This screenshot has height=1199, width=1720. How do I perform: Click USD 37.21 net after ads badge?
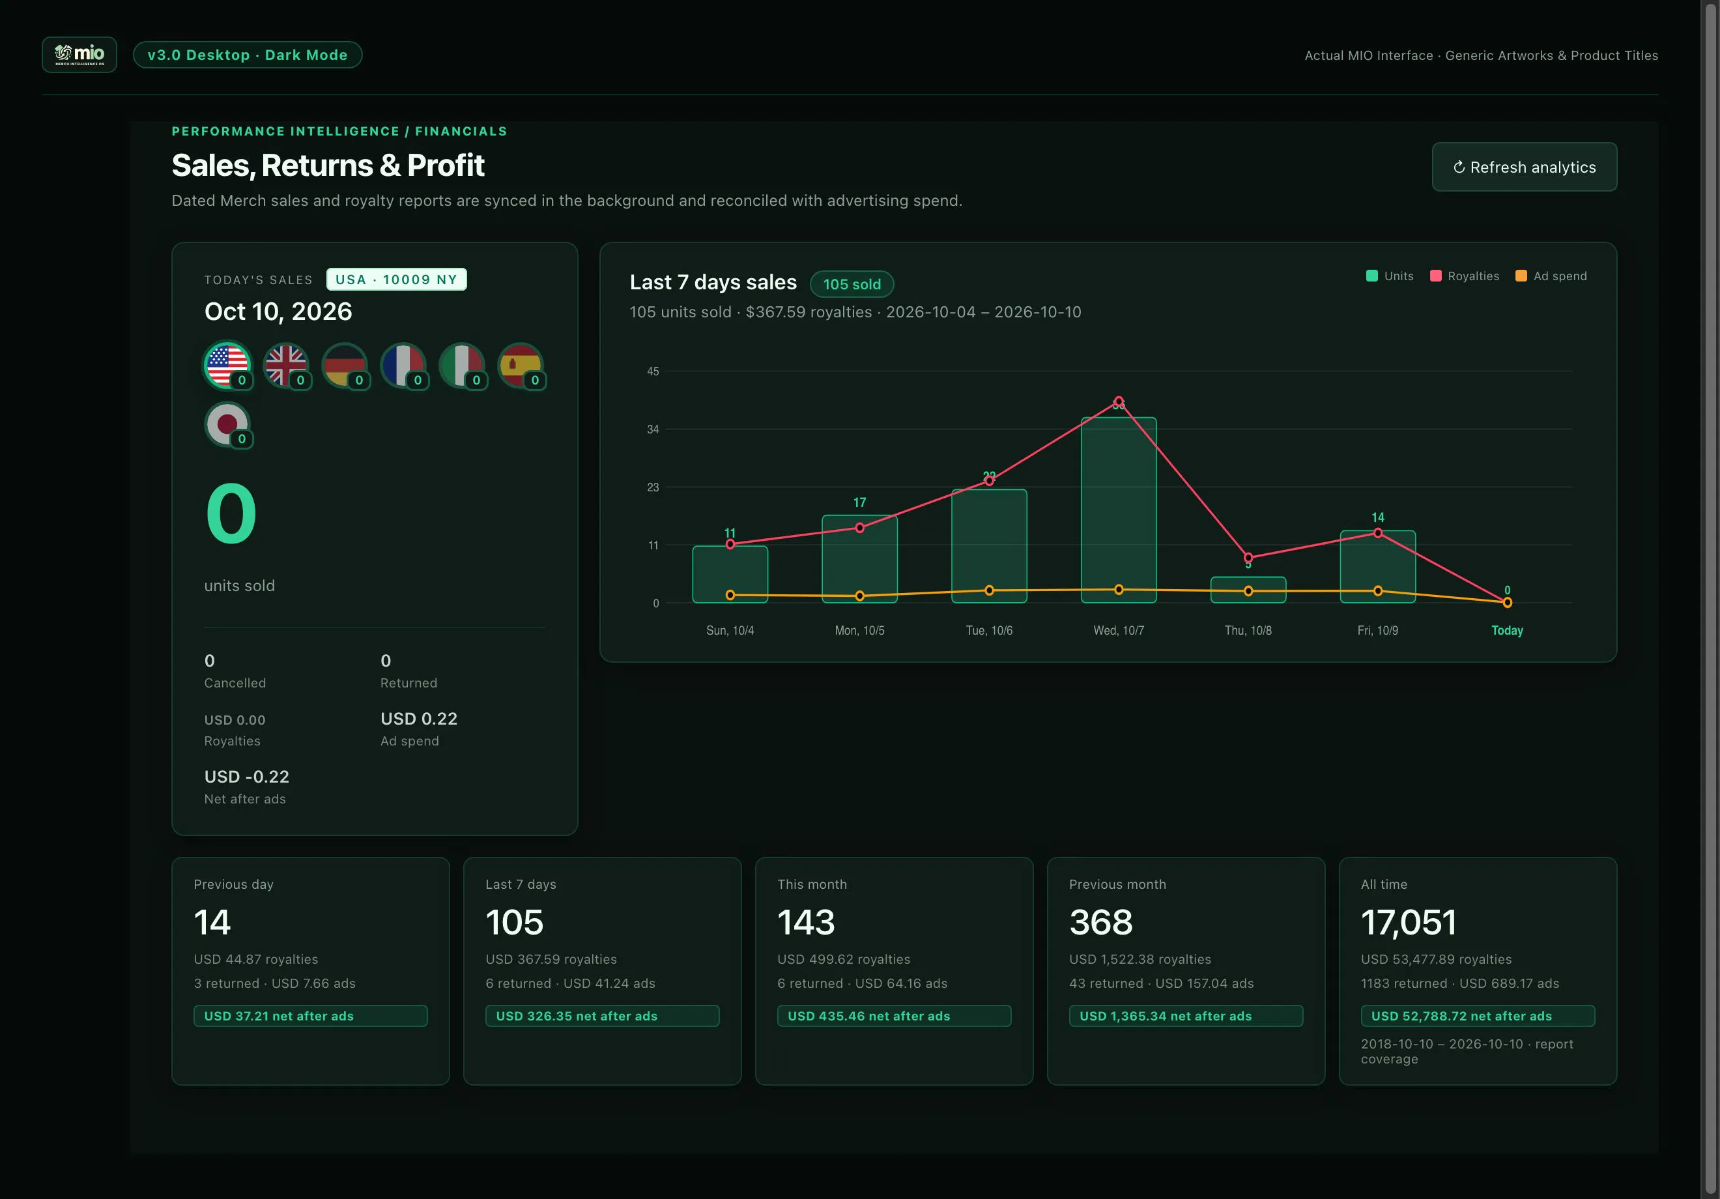point(310,1016)
